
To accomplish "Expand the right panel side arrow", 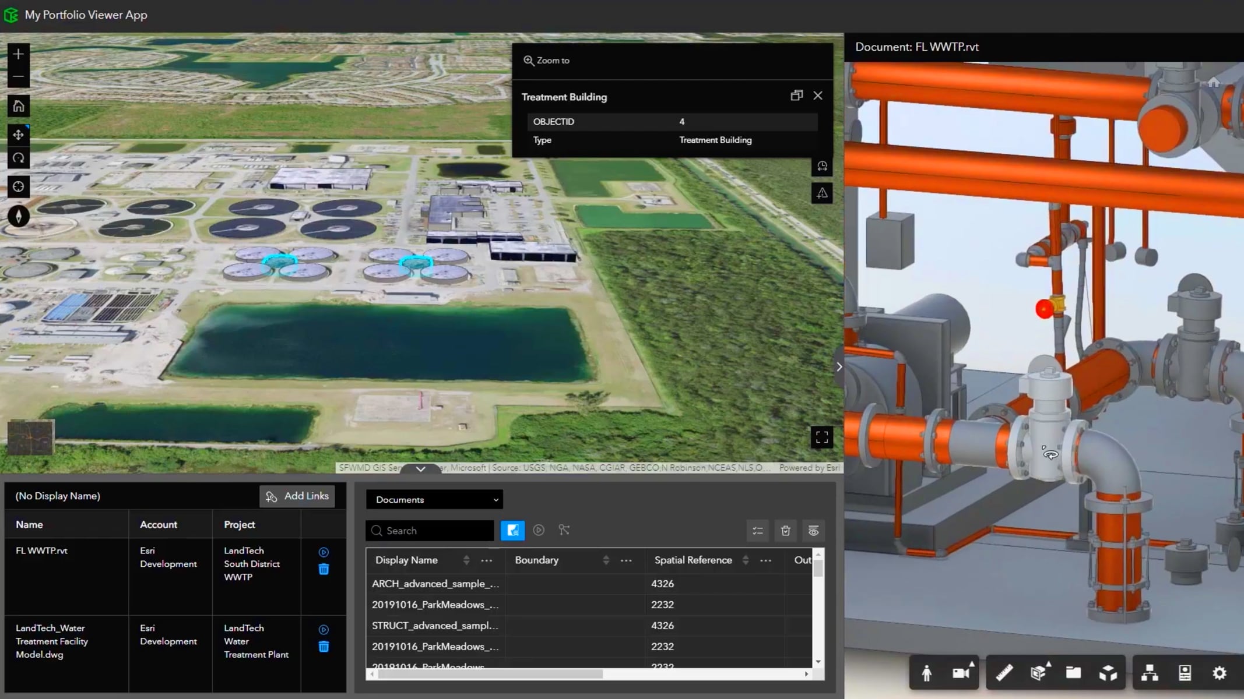I will click(839, 366).
